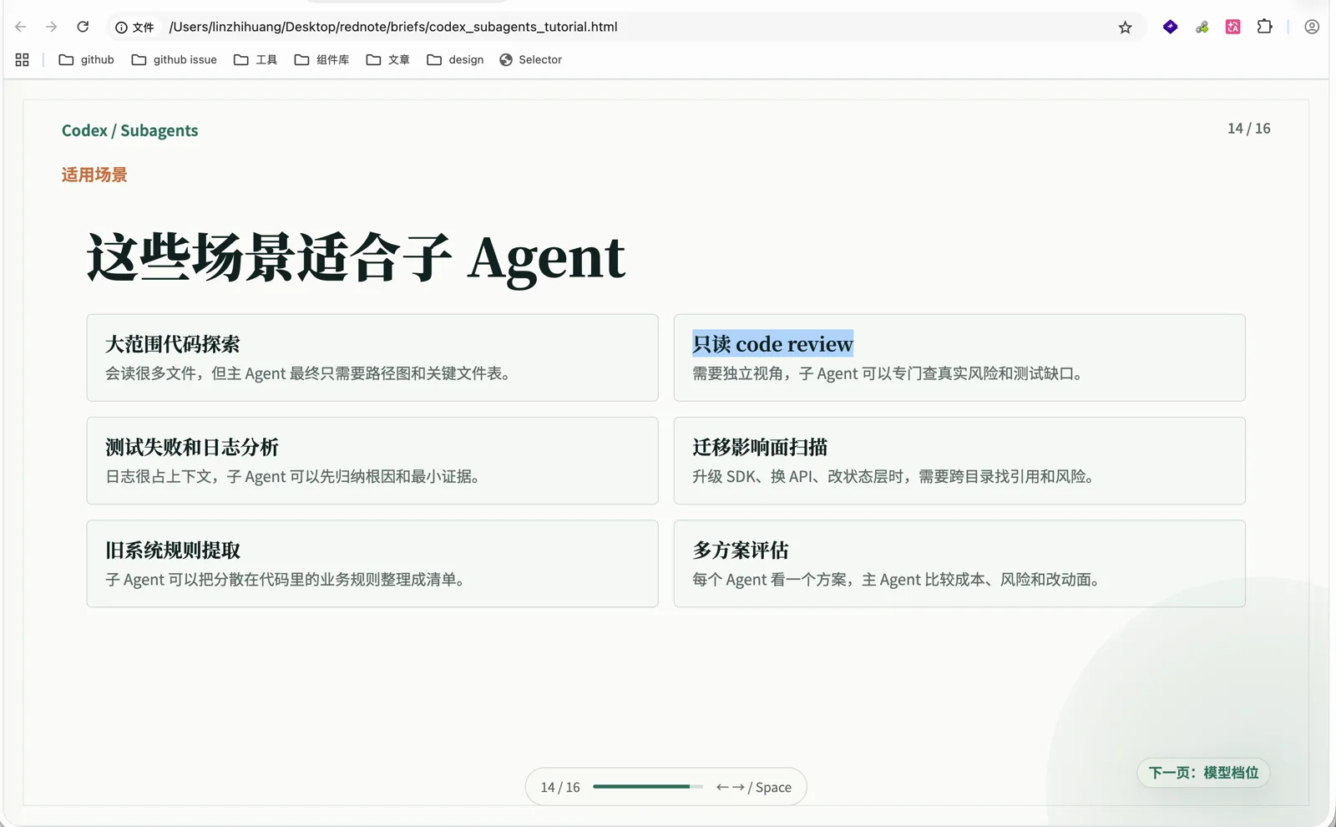Select the 多方案评估 card title

tap(741, 550)
